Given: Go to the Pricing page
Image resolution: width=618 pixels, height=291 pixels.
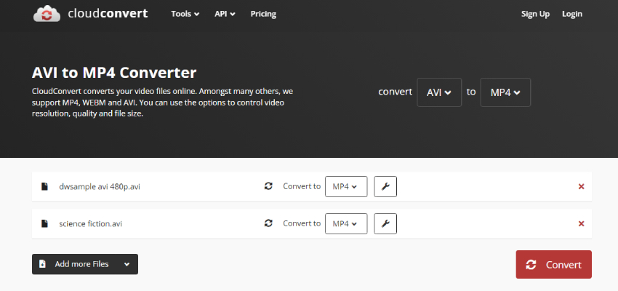Looking at the screenshot, I should point(263,14).
